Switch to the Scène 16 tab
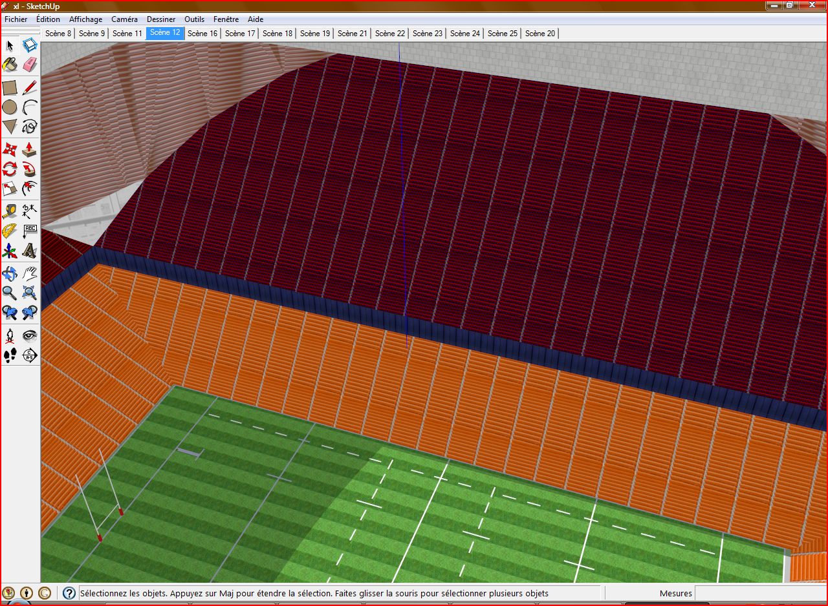Screen dimensions: 828x606 [x=202, y=33]
